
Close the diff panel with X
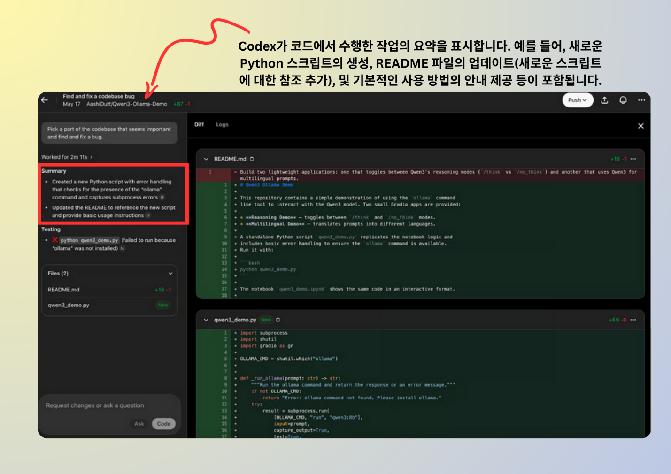[640, 126]
